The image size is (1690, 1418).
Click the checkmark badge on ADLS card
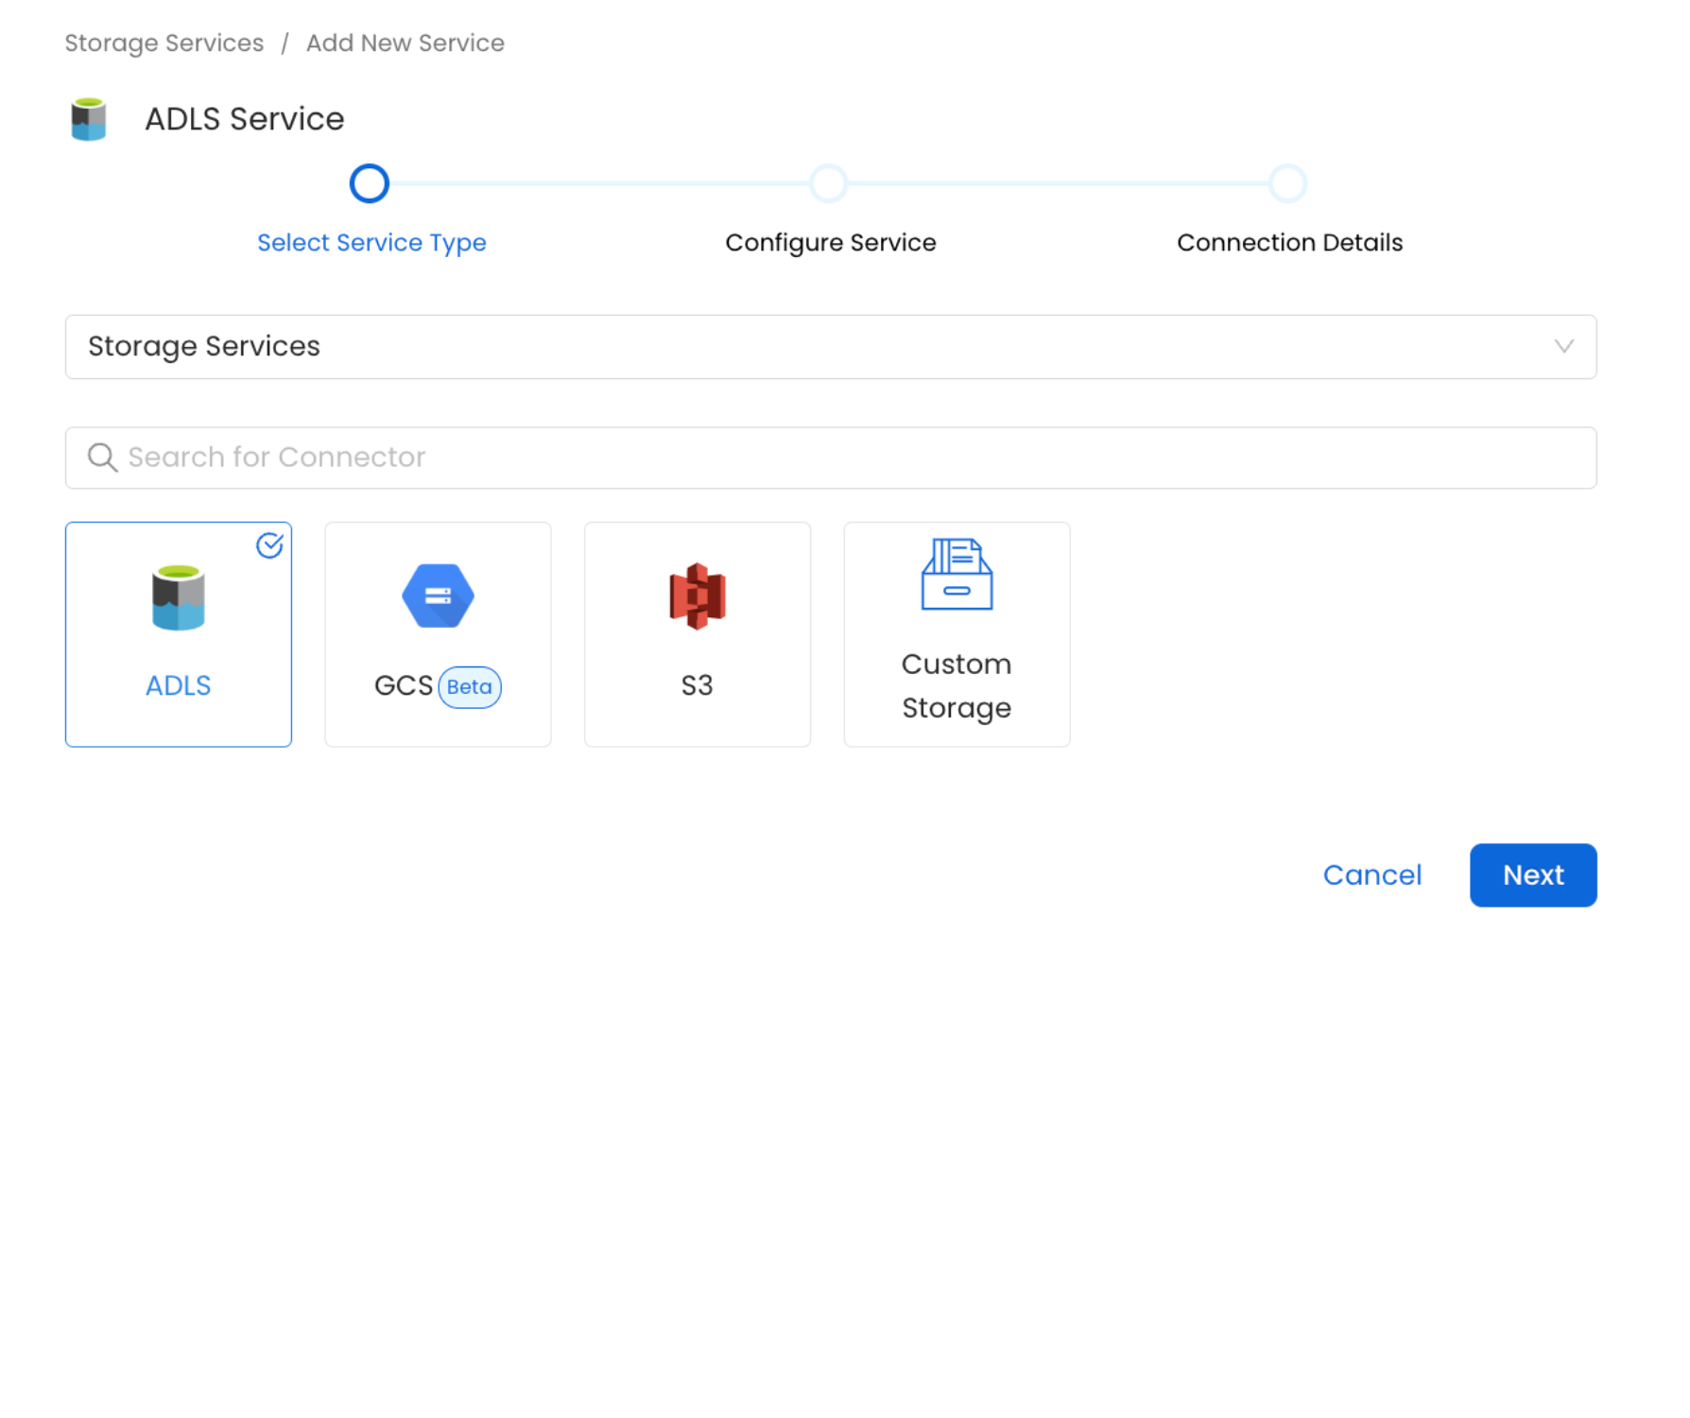point(269,545)
